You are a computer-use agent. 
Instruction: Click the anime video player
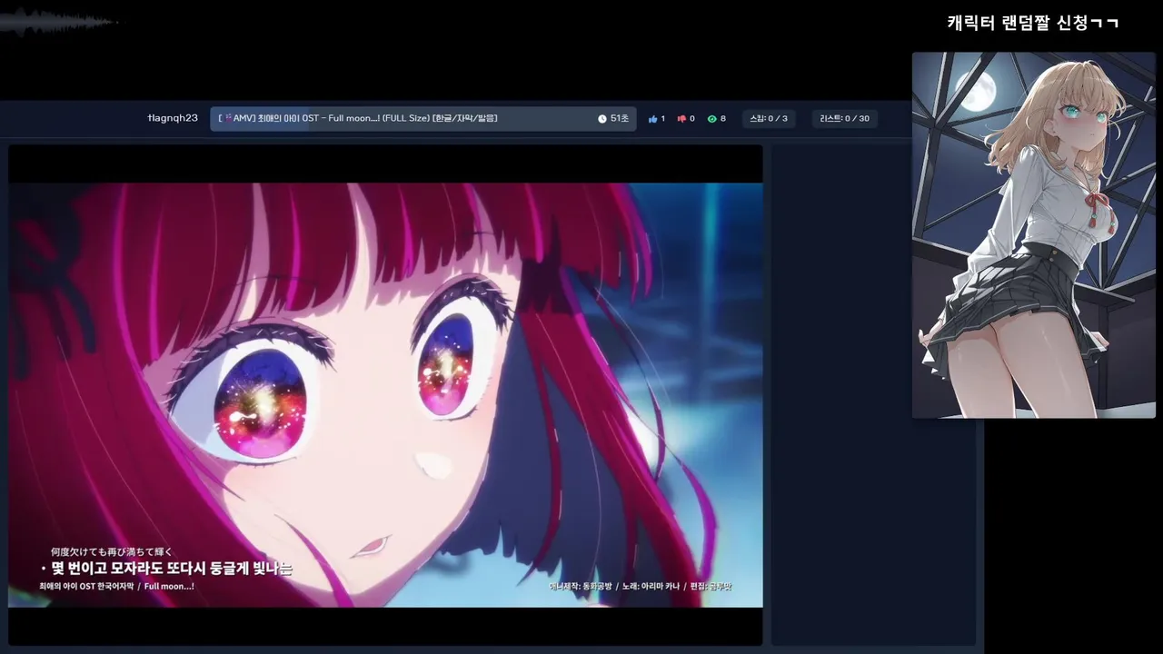(385, 395)
